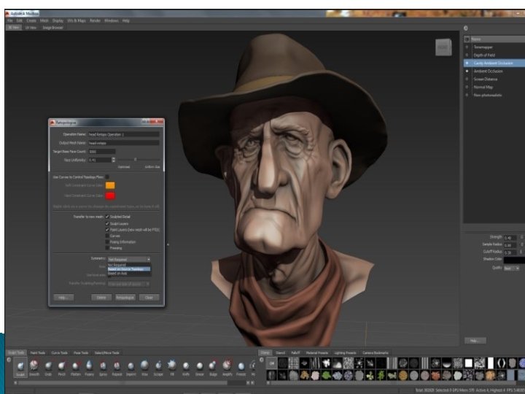
Task: Click the Retopologize button
Action: click(x=123, y=297)
